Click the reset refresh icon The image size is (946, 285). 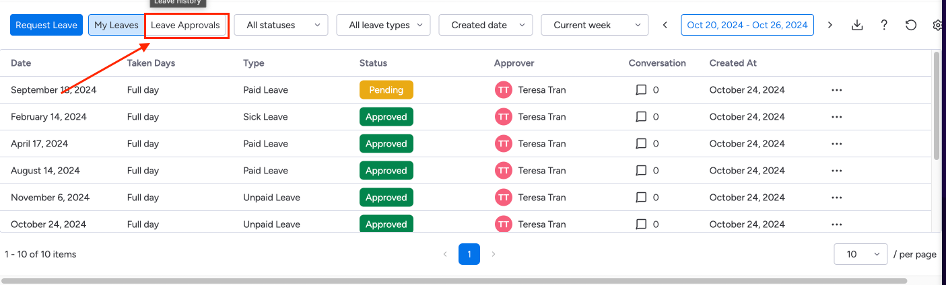(911, 25)
